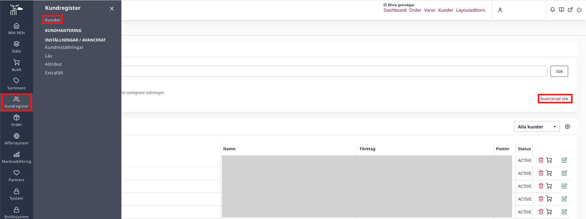Open Mitt NEH home in sidebar
The image size is (586, 219).
[x=17, y=29]
